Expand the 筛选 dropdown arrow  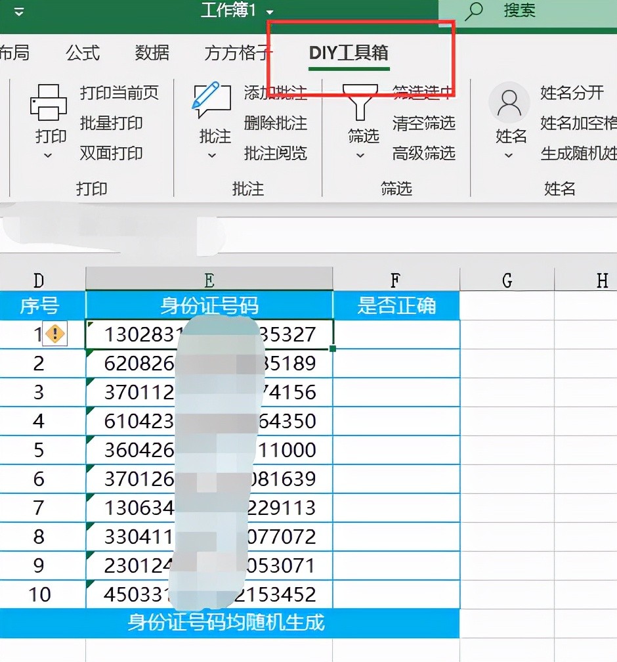tap(360, 156)
